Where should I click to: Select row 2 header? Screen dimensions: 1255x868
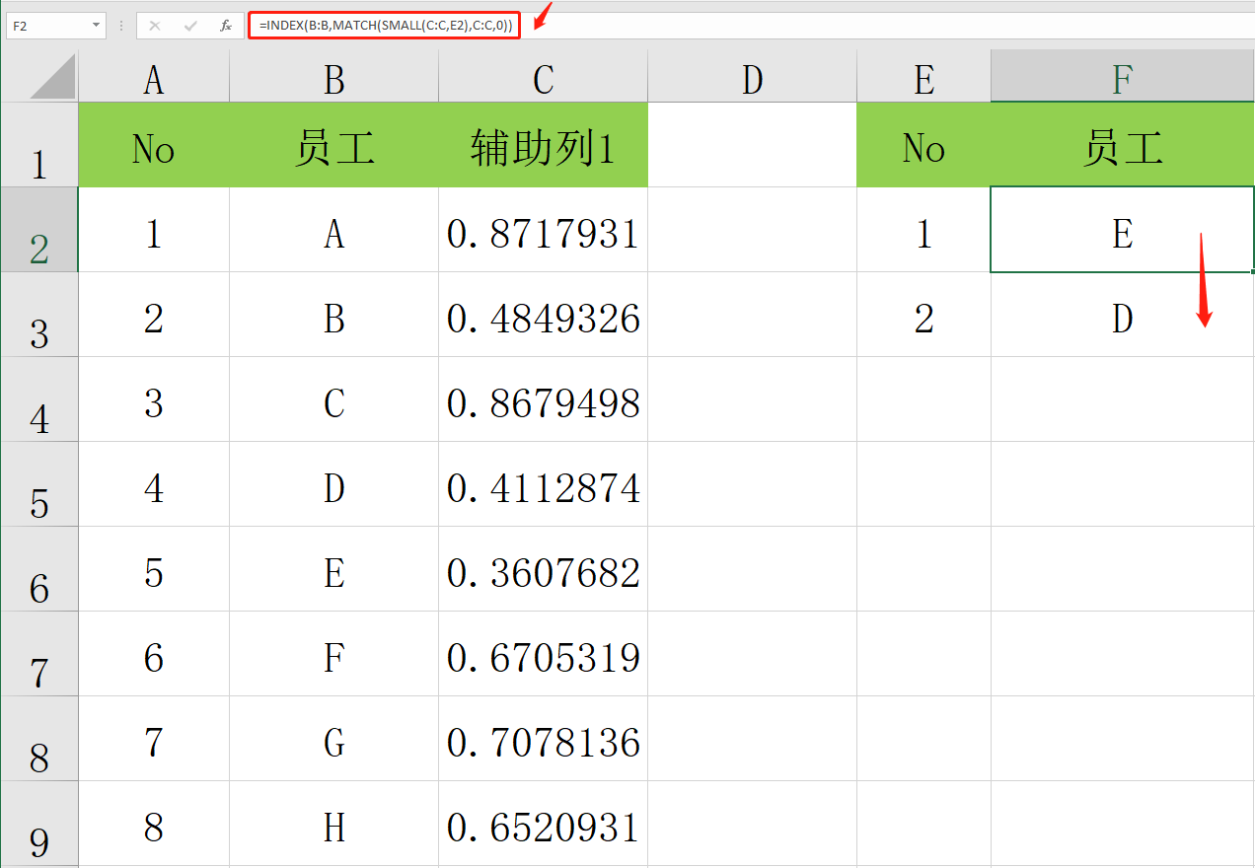tap(39, 230)
